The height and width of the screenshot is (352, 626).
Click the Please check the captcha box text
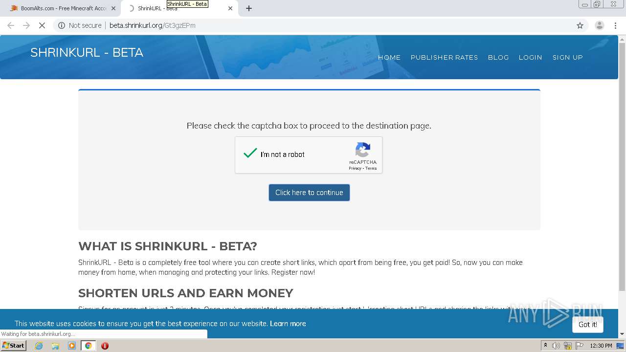[x=309, y=126]
